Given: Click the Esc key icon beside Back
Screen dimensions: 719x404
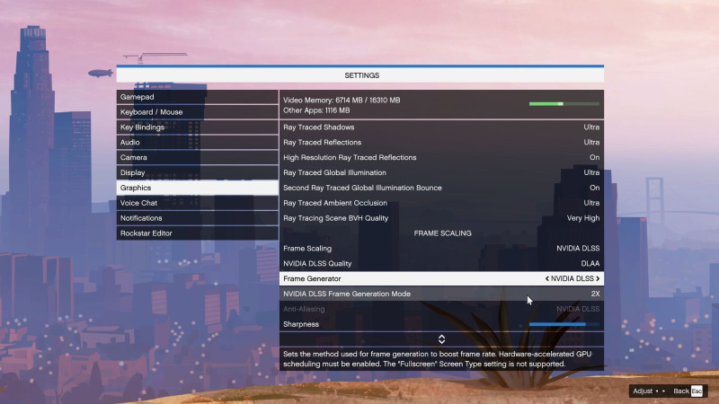Looking at the screenshot, I should pyautogui.click(x=697, y=391).
